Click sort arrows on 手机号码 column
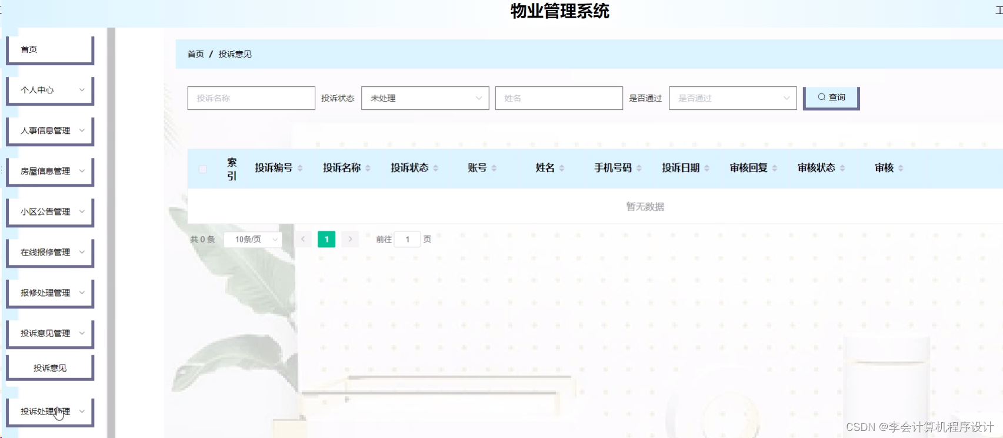The height and width of the screenshot is (438, 1003). tap(639, 168)
